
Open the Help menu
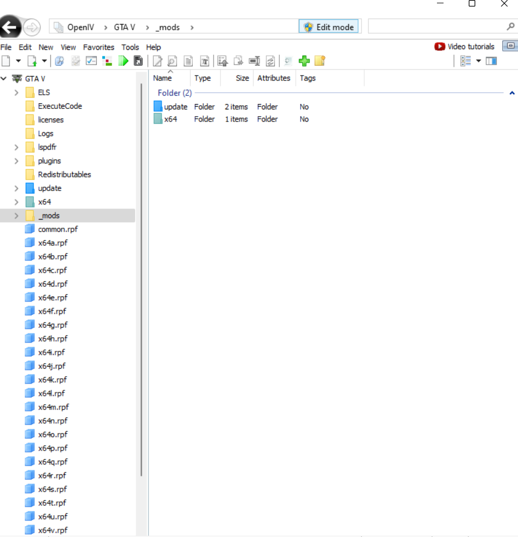coord(153,47)
